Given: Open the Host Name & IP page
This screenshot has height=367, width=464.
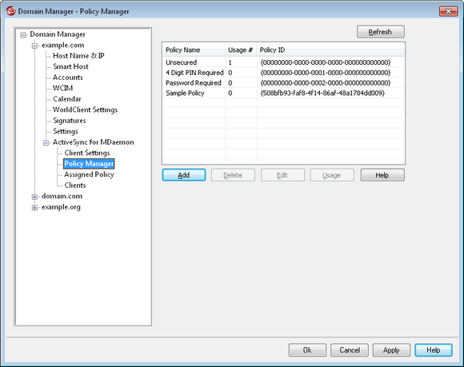Looking at the screenshot, I should (x=78, y=56).
